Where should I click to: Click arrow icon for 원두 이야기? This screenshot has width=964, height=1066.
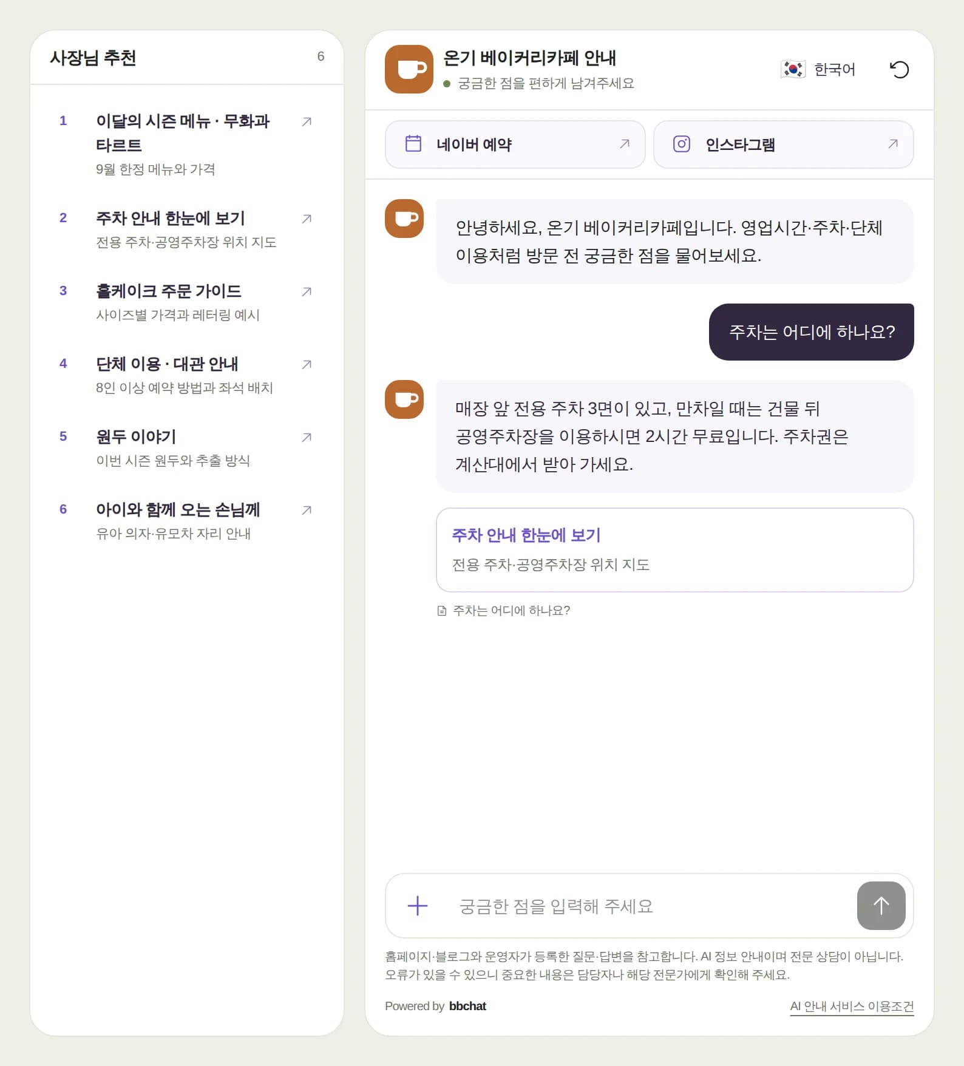[307, 437]
